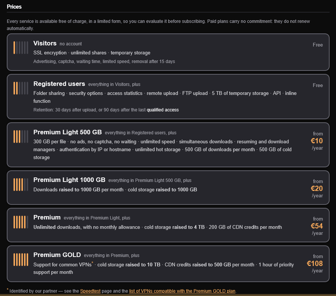This screenshot has width=336, height=296.
Task: Open the list of compatible VPNs link
Action: pyautogui.click(x=182, y=291)
